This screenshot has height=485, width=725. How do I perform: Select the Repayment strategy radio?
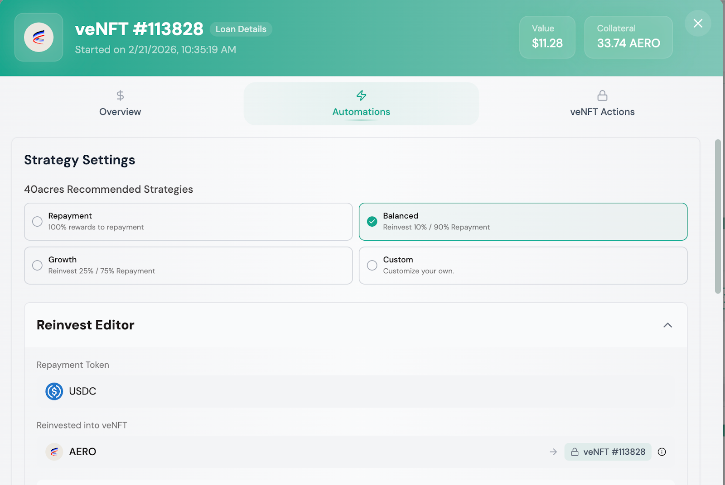[37, 222]
